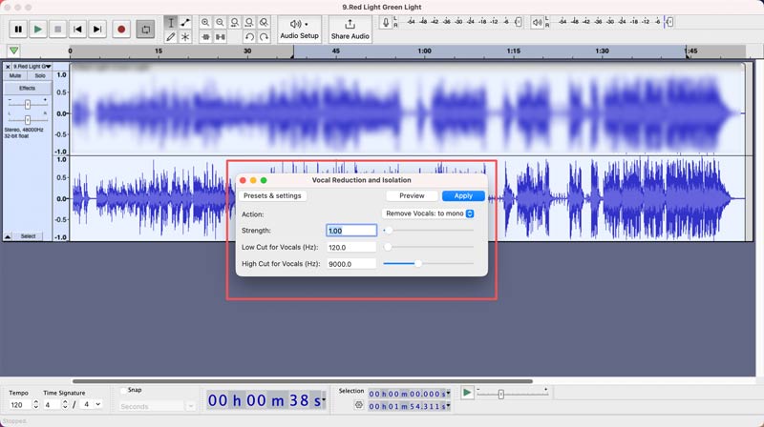
Task: Click the horizontal project scrollbar
Action: pos(302,381)
